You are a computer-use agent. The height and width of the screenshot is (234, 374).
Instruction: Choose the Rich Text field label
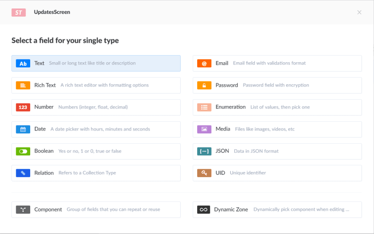tap(45, 85)
